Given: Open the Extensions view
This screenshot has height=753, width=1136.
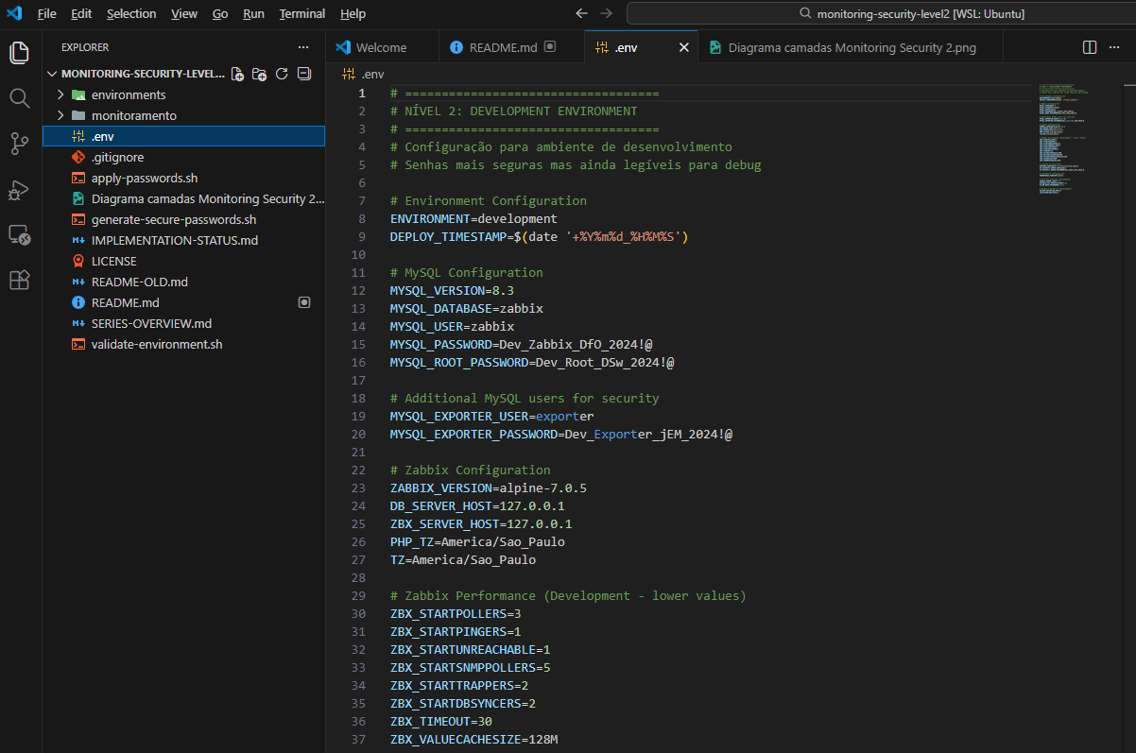Looking at the screenshot, I should [x=20, y=280].
